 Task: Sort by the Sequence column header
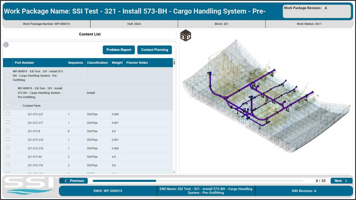tap(75, 63)
